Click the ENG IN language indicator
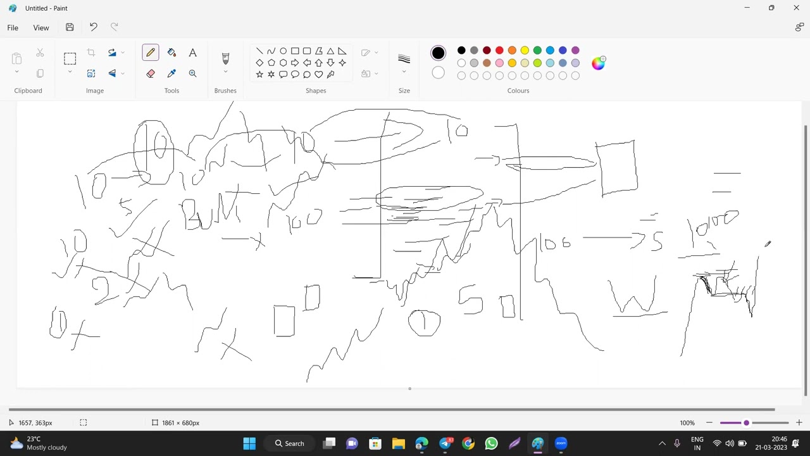Viewport: 810px width, 456px height. tap(697, 443)
